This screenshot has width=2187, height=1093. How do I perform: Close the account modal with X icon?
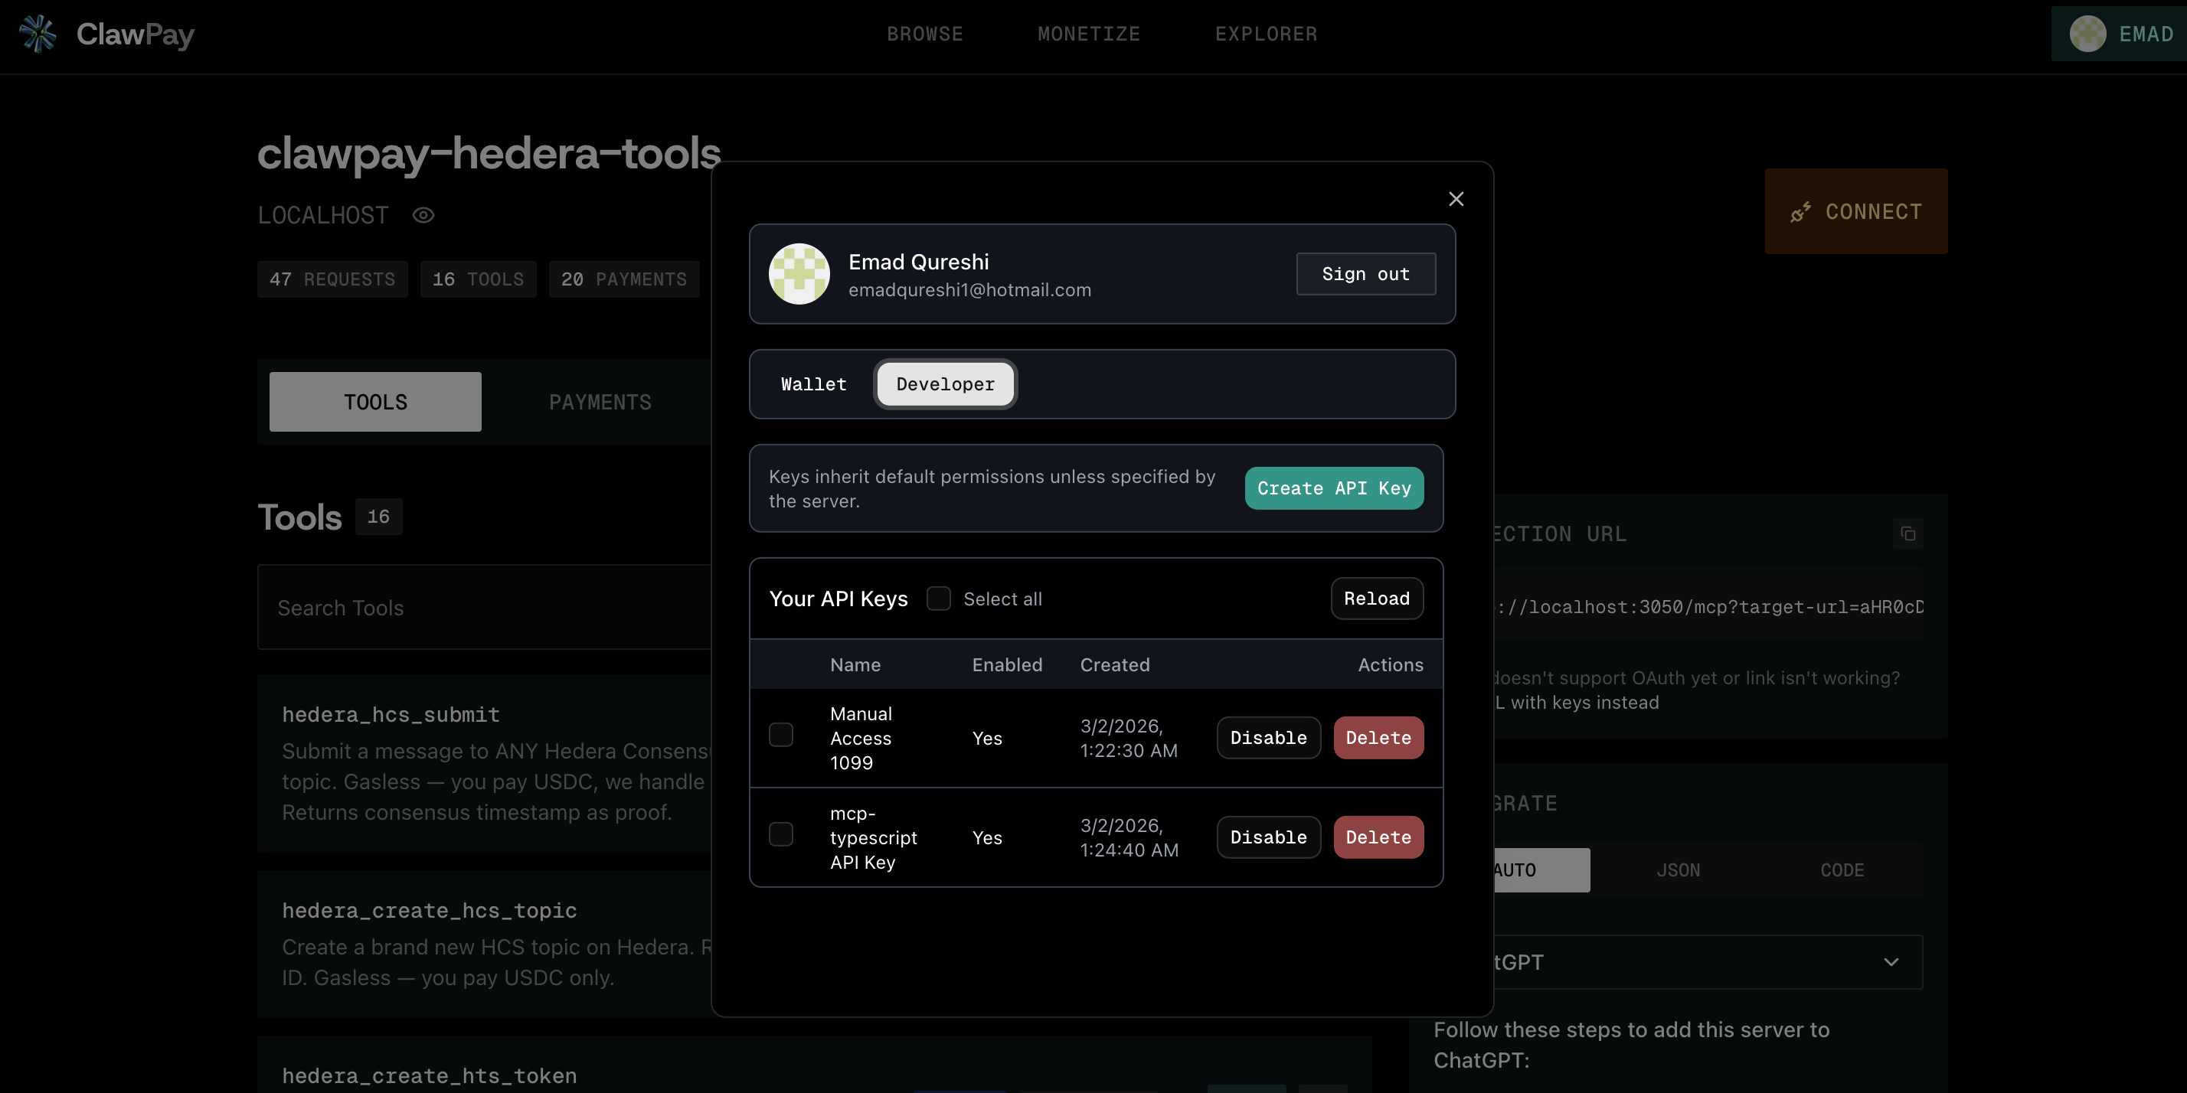point(1456,198)
